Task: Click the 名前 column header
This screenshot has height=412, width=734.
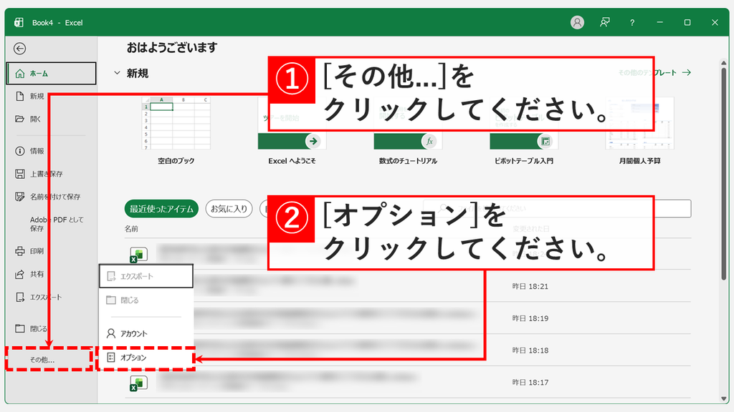Action: 131,229
